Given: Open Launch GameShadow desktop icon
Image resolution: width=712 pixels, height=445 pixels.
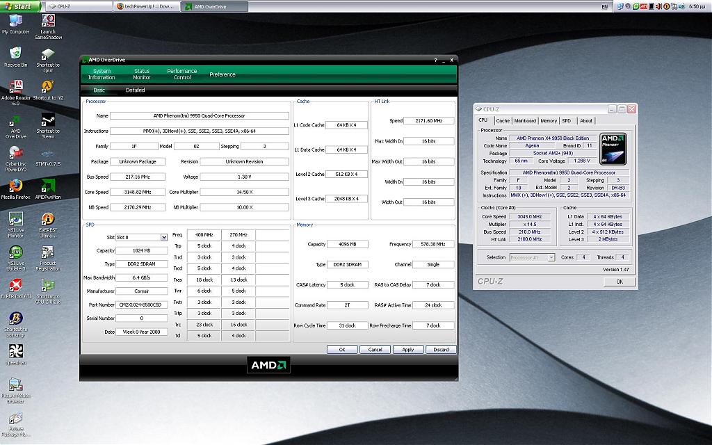Looking at the screenshot, I should pos(48,26).
